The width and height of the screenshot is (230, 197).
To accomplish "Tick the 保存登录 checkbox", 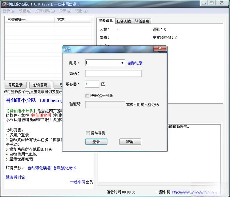I will click(87, 133).
